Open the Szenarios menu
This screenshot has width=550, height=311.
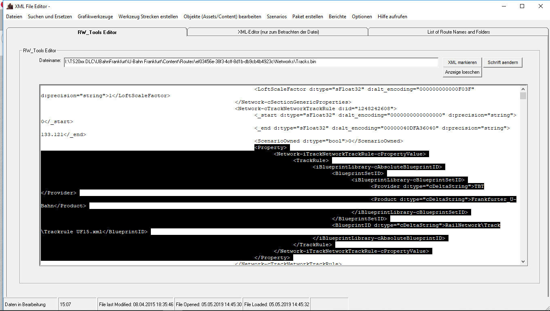[277, 17]
